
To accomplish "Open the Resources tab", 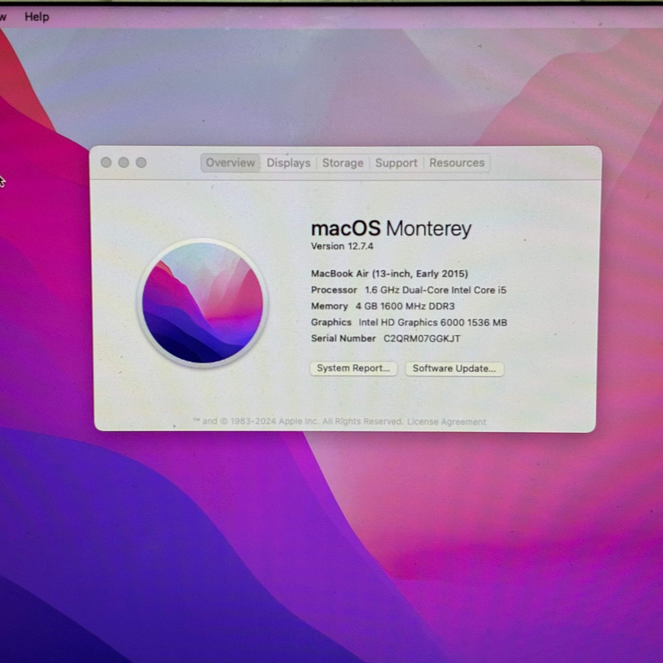I will pyautogui.click(x=457, y=163).
